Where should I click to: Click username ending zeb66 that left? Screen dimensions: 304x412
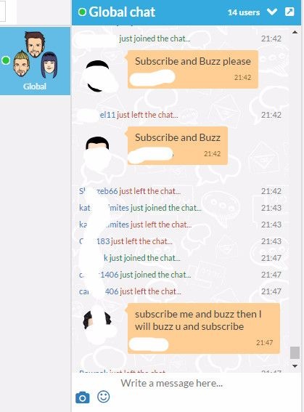pyautogui.click(x=99, y=191)
